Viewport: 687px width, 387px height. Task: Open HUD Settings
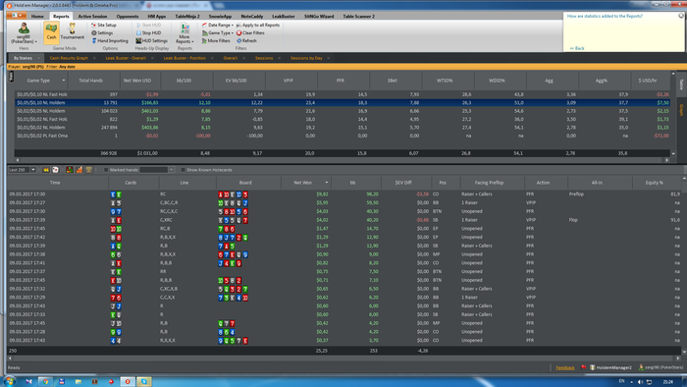[151, 40]
